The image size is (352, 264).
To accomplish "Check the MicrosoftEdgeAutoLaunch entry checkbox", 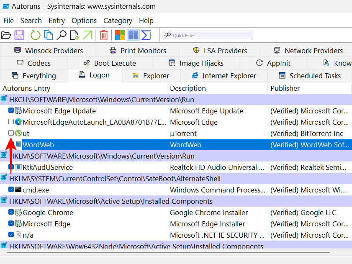I will [x=11, y=122].
